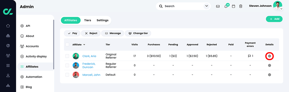
Task: Open the trash bin icon in header
Action: (241, 6)
